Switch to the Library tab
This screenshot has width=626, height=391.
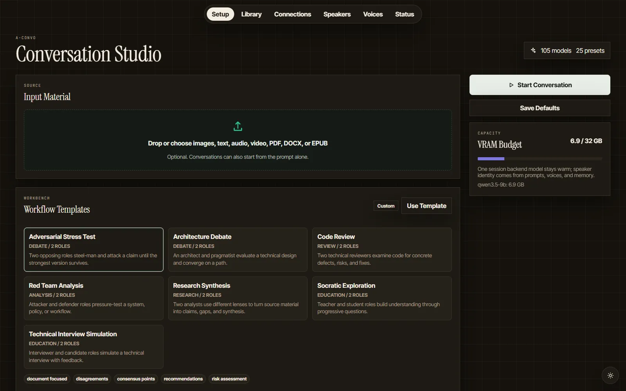point(251,14)
